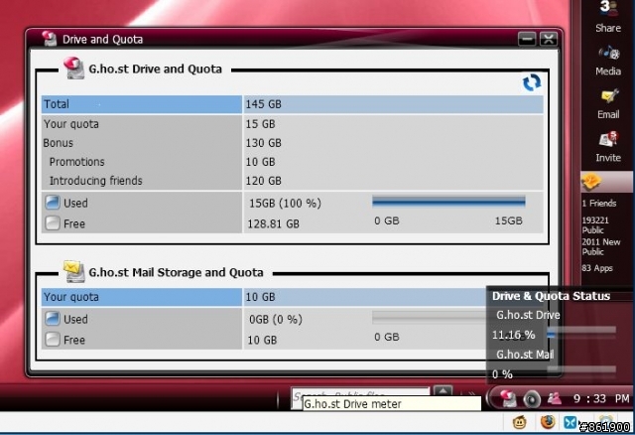Click the Drive & Quota Status heading
The height and width of the screenshot is (435, 635).
[551, 296]
